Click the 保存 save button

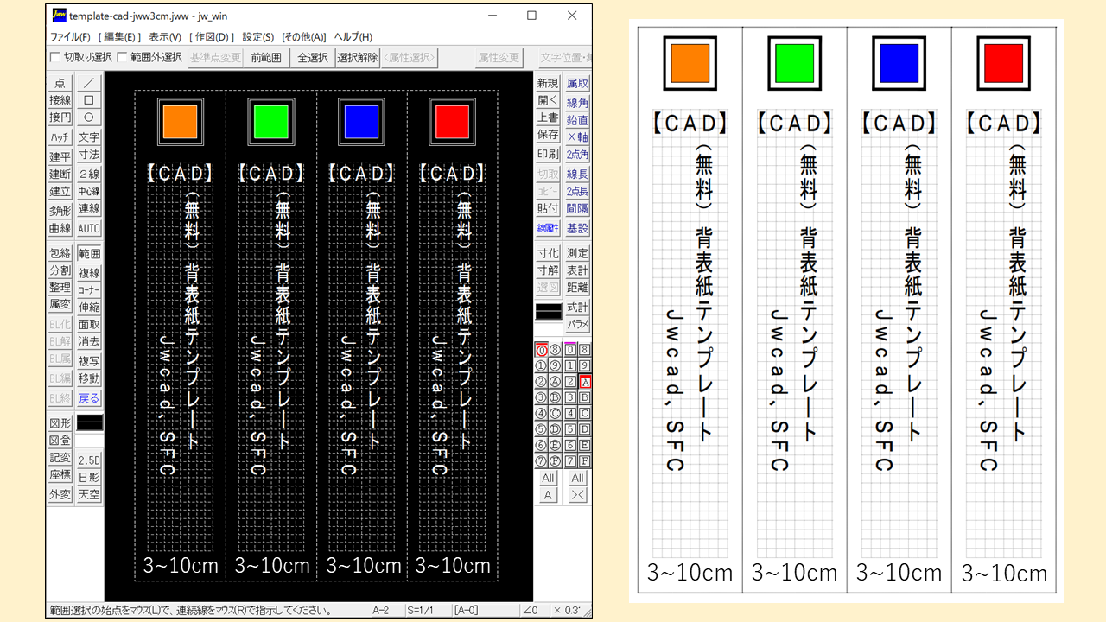[548, 135]
